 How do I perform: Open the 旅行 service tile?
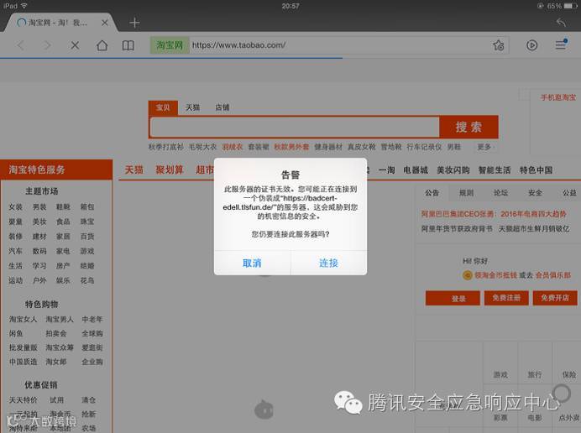pos(535,363)
